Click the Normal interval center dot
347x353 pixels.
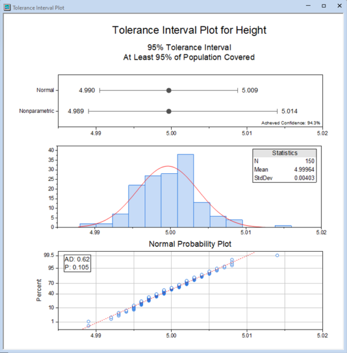[169, 90]
